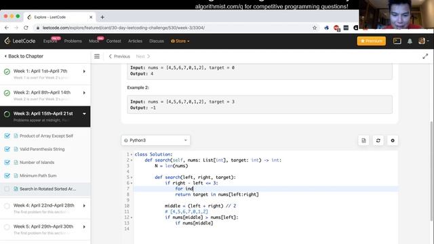Fold code at line 5 arrow
The height and width of the screenshot is (244, 434).
[132, 178]
